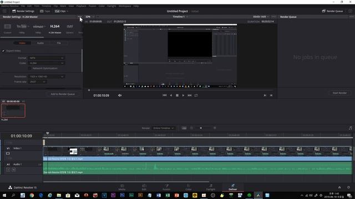Open the viewer zoom percentage dropdown
The height and width of the screenshot is (199, 355).
[90, 17]
